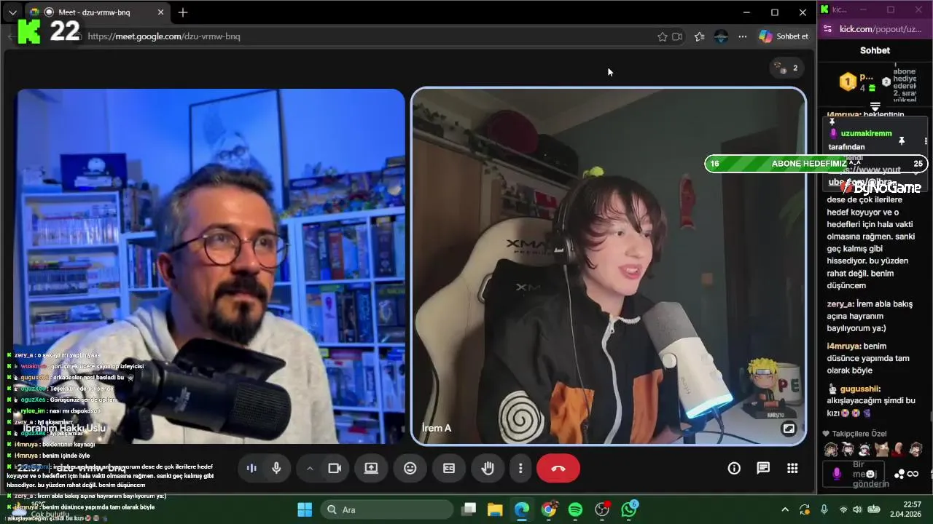The height and width of the screenshot is (524, 933).
Task: Show participants count badge showing 2
Action: (787, 68)
